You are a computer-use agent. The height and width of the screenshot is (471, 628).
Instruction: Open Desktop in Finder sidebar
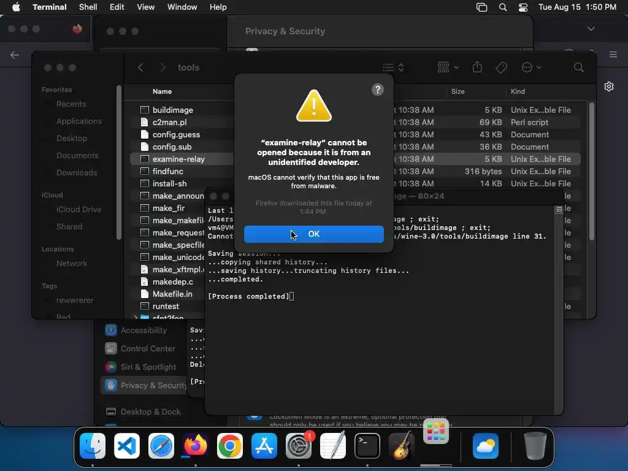click(71, 139)
